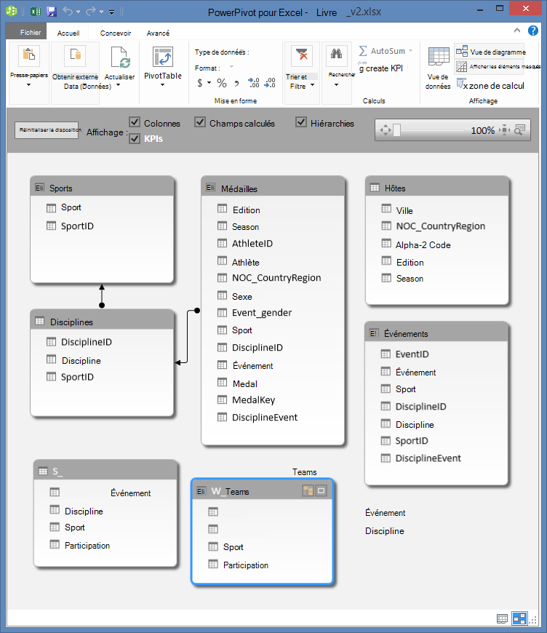Select diagram view icon in status bar
Image resolution: width=547 pixels, height=633 pixels.
519,618
